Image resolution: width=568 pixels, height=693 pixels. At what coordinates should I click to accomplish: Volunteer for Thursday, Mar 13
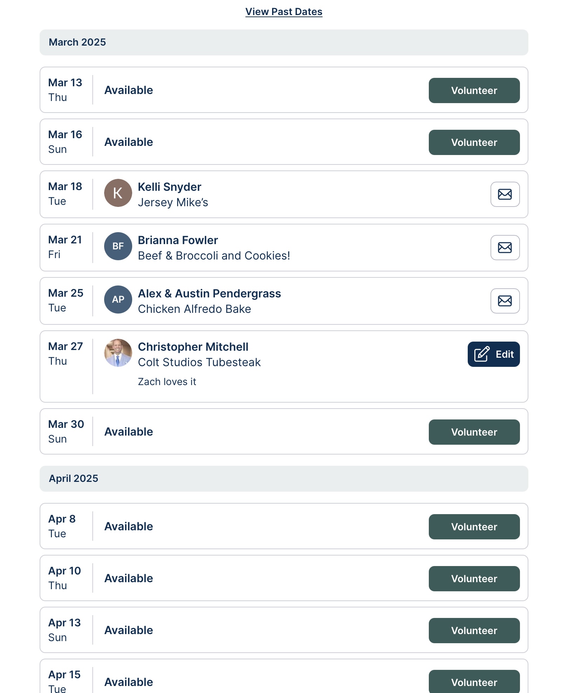(474, 90)
